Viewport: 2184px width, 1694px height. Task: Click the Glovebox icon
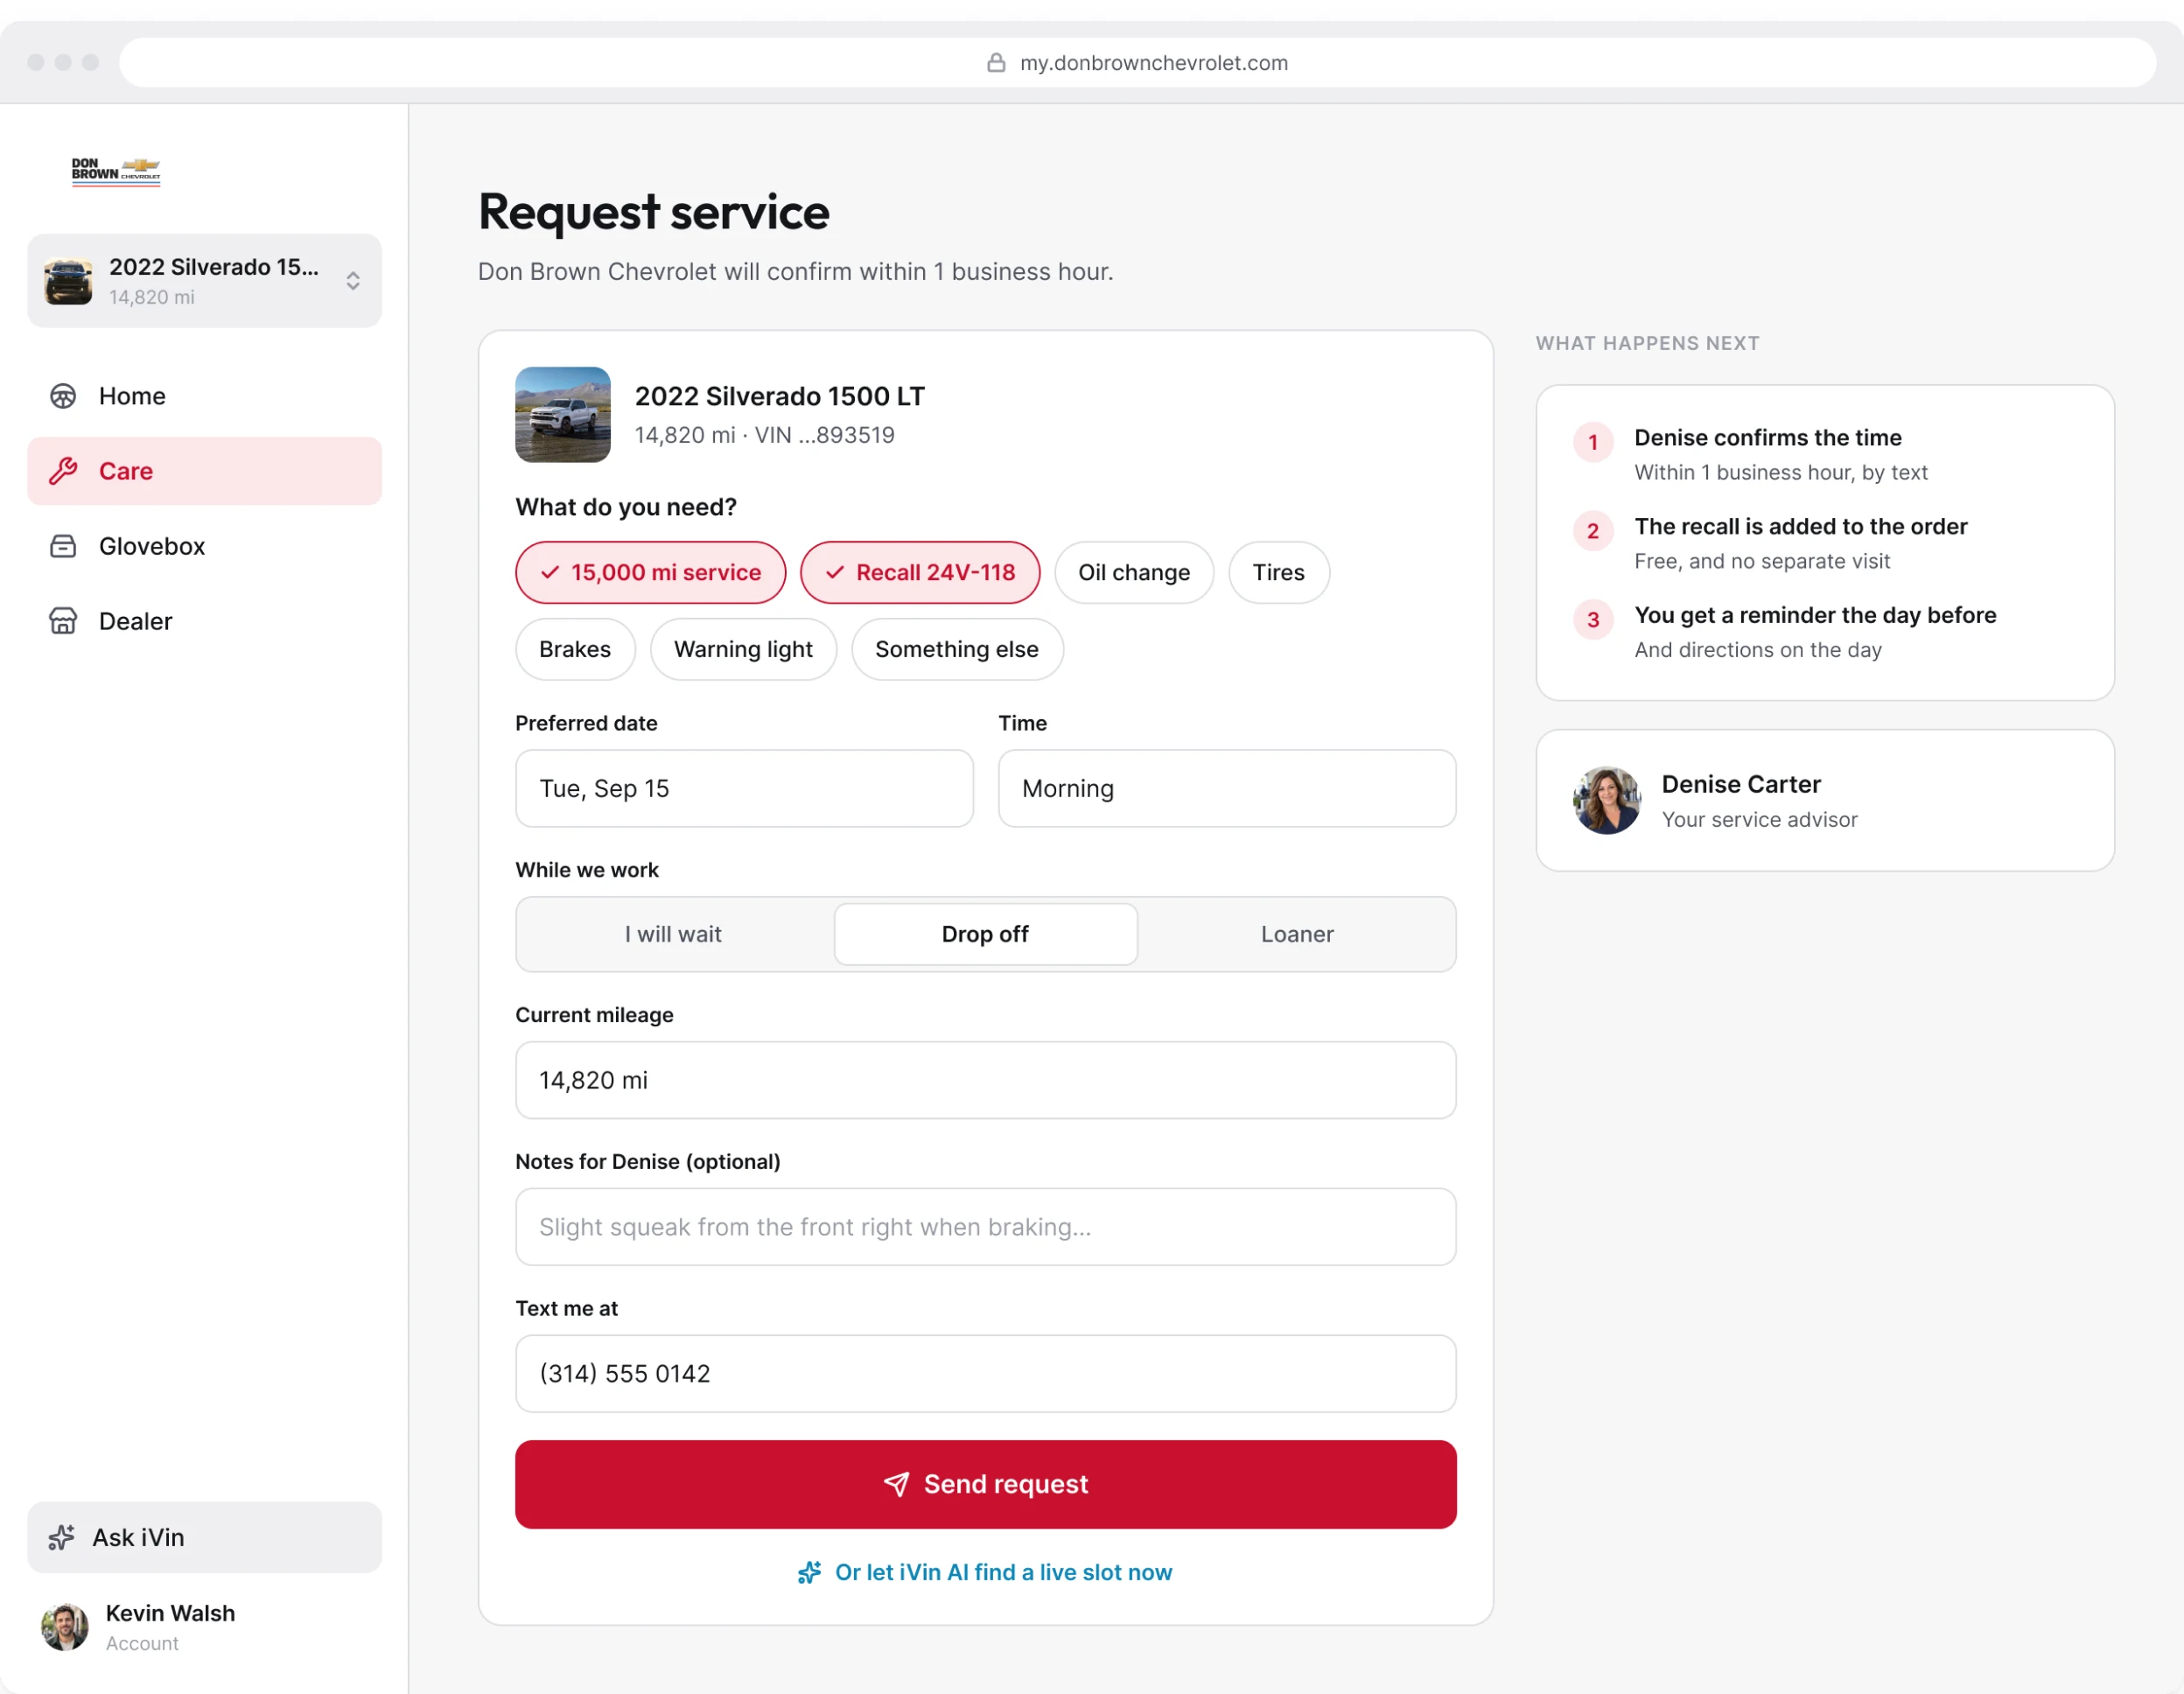[x=63, y=546]
